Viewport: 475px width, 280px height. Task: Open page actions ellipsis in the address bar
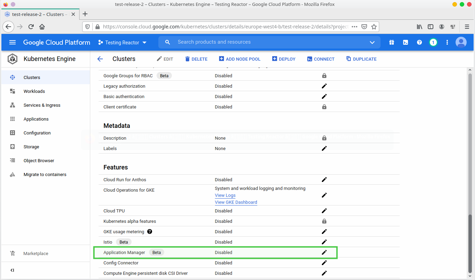(355, 27)
